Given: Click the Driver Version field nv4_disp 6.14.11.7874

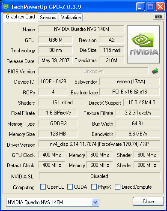Looking at the screenshot, I should coord(99,144).
